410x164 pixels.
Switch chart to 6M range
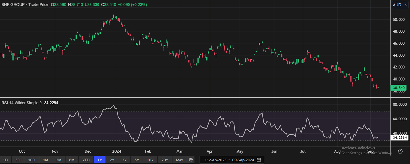coord(72,160)
